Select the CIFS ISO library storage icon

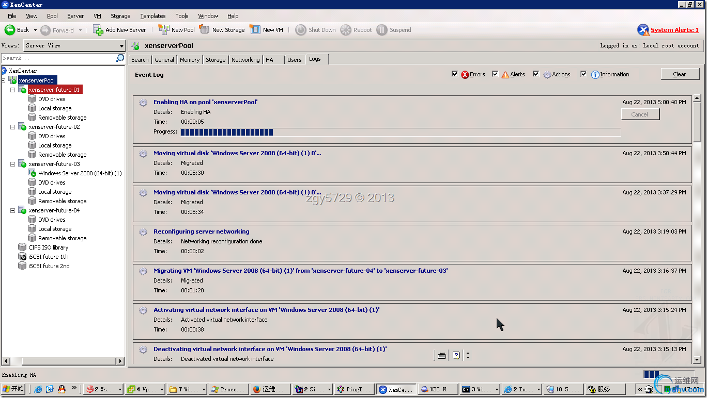pos(22,247)
